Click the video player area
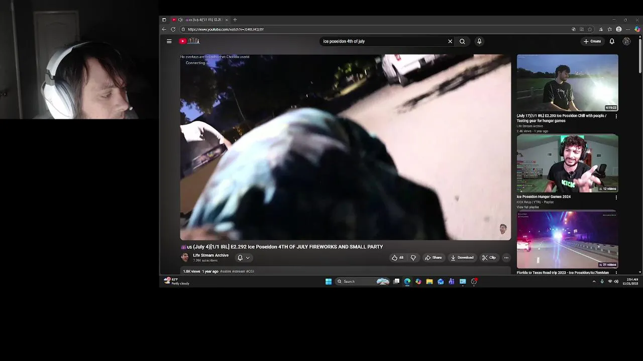This screenshot has width=643, height=361. pyautogui.click(x=346, y=147)
